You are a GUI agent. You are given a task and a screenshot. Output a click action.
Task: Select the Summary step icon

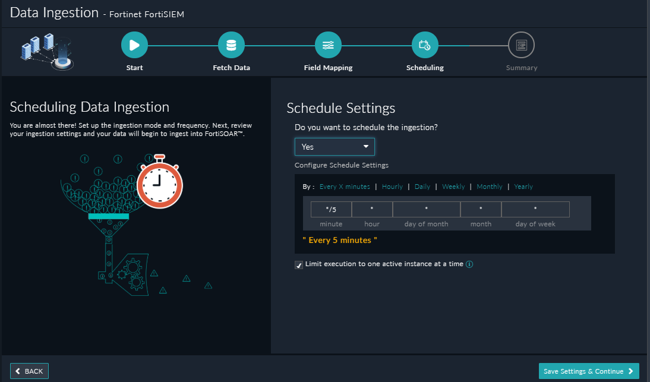[521, 44]
